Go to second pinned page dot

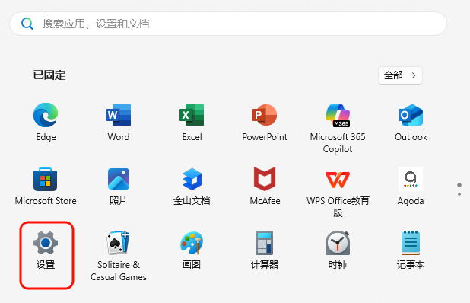[459, 194]
